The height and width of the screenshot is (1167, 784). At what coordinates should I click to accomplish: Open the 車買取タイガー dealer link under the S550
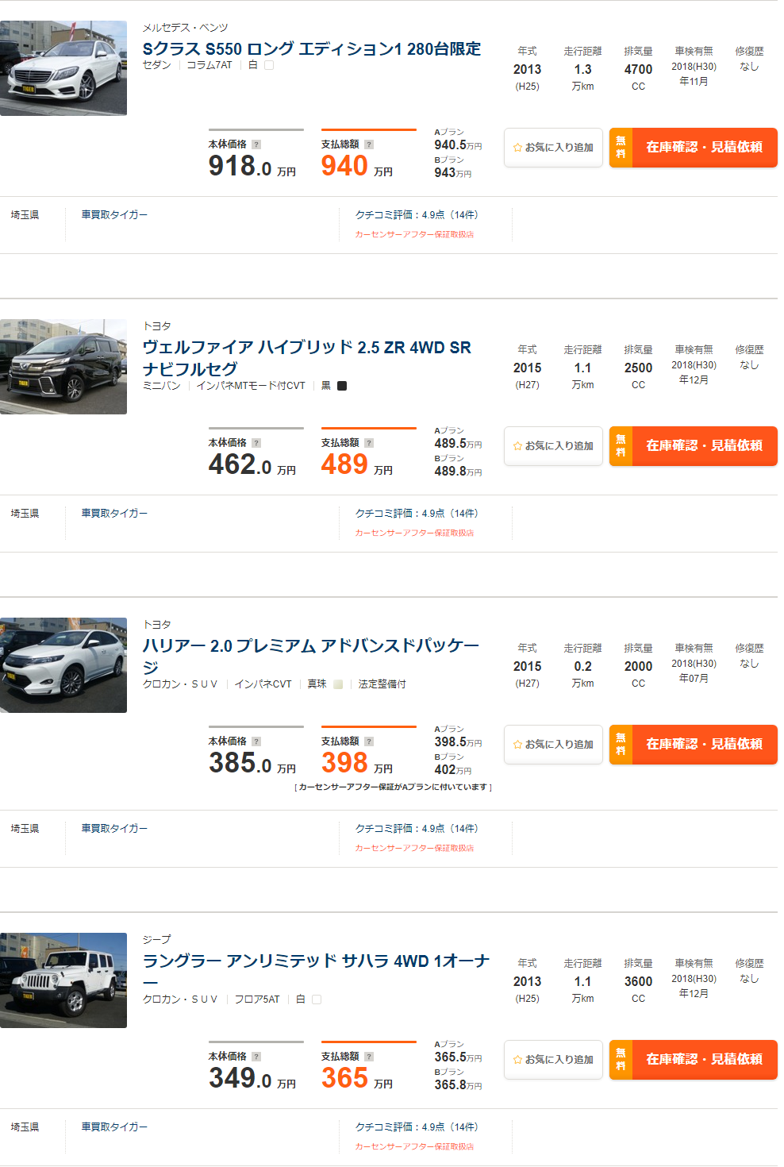point(113,214)
